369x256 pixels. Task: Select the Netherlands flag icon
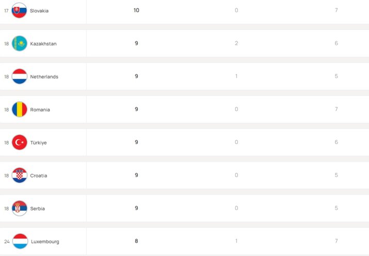[x=20, y=76]
